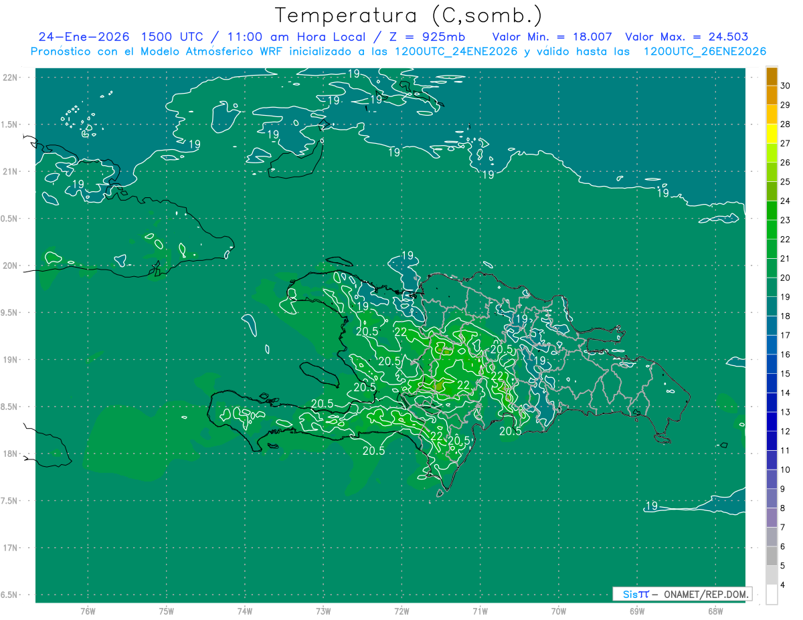Click the '19' contour label near 17.5N
Image resolution: width=803 pixels, height=620 pixels.
tap(651, 506)
